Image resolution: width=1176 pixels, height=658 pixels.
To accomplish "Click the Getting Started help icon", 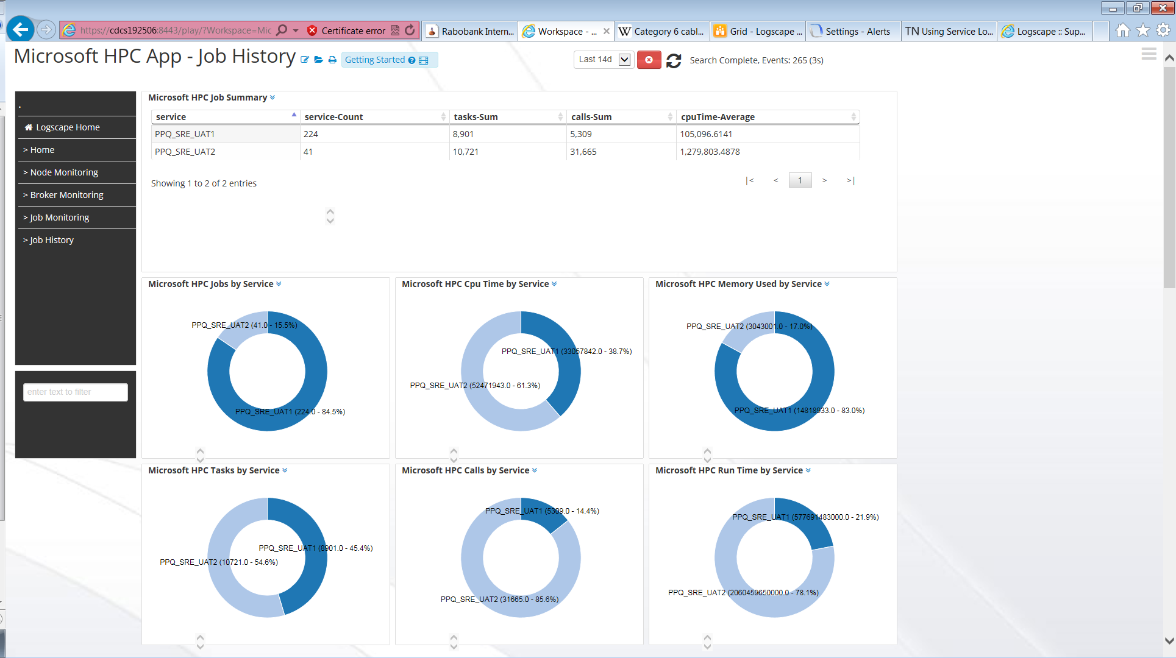I will coord(412,60).
